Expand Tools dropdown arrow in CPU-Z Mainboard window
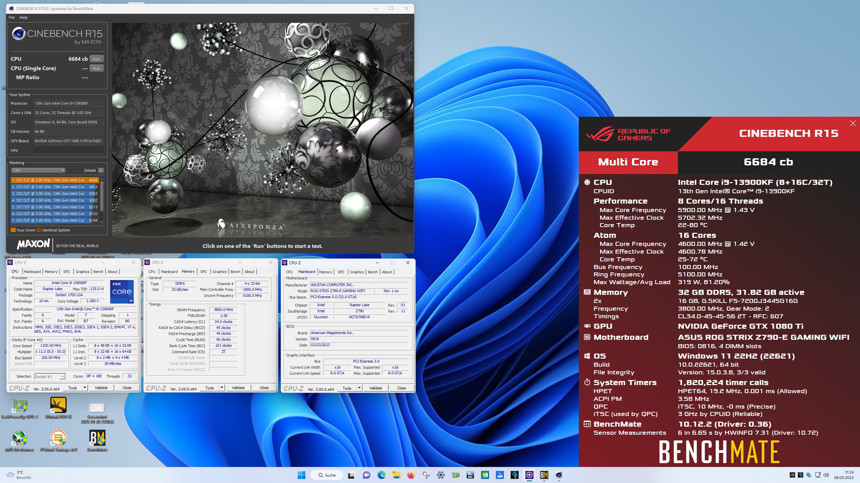The height and width of the screenshot is (483, 860). click(359, 388)
